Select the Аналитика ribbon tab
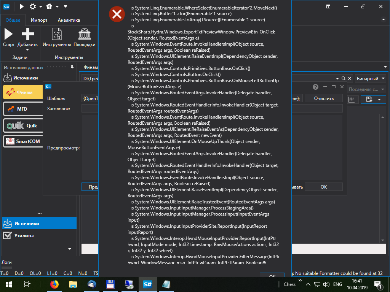390x292 pixels. [x=69, y=20]
